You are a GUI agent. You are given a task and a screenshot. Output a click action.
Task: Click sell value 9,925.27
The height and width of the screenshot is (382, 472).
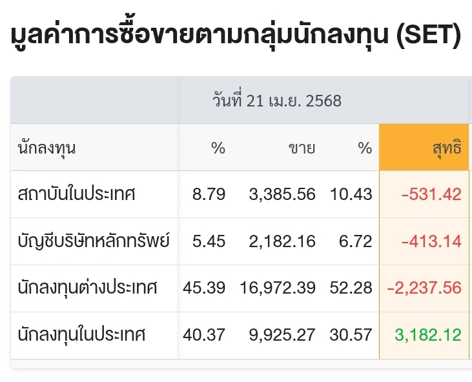pyautogui.click(x=282, y=335)
